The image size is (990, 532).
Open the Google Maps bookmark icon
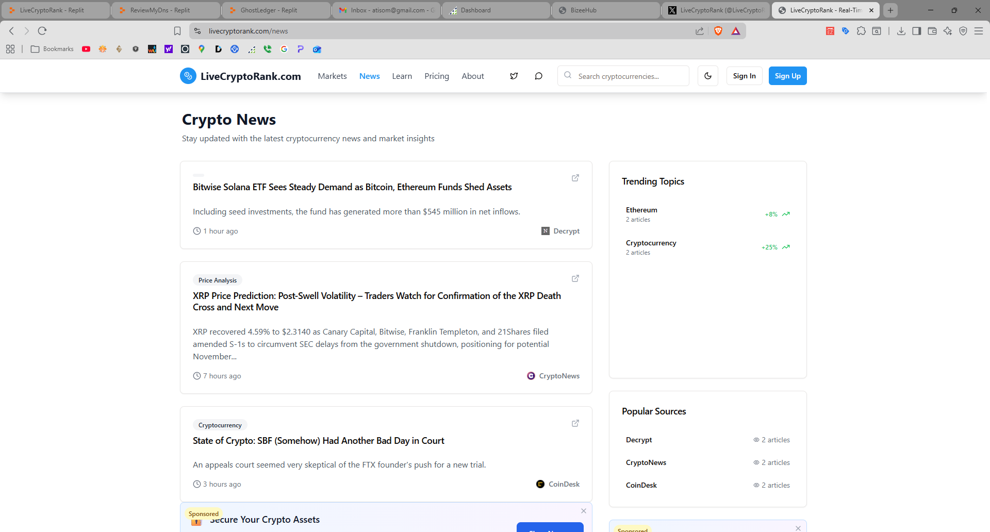(x=201, y=49)
